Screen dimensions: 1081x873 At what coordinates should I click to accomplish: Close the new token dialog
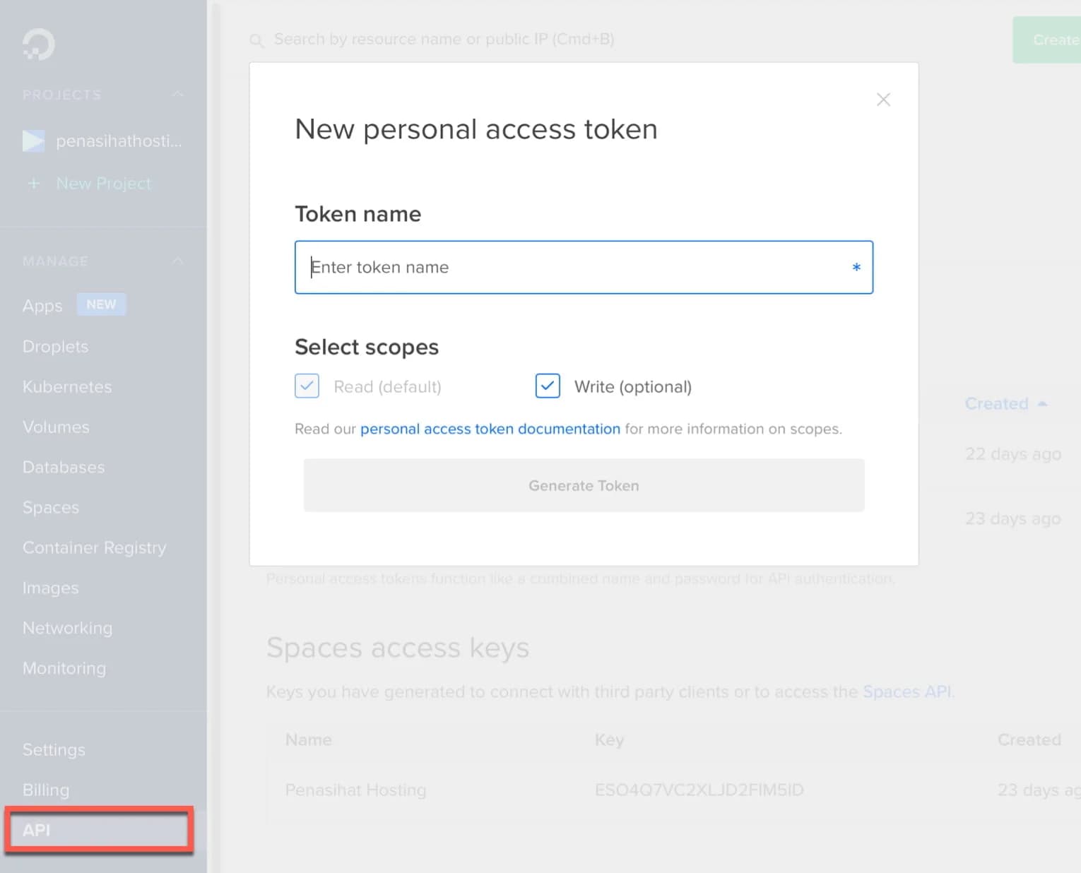(x=883, y=100)
